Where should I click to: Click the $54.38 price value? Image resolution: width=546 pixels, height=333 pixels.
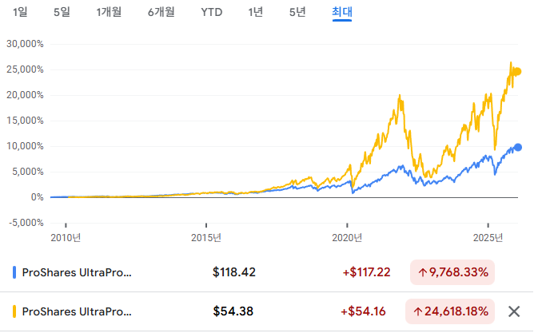(233, 311)
